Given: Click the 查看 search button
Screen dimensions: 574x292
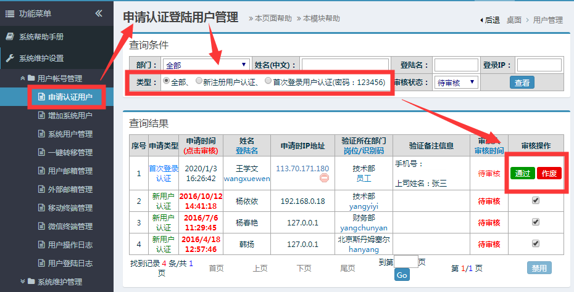Looking at the screenshot, I should pos(522,82).
